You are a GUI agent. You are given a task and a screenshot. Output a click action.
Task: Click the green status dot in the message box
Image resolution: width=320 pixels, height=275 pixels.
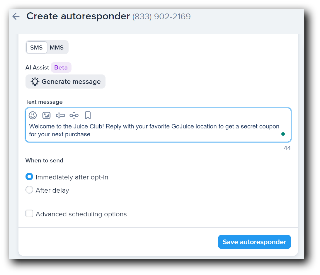pyautogui.click(x=283, y=134)
